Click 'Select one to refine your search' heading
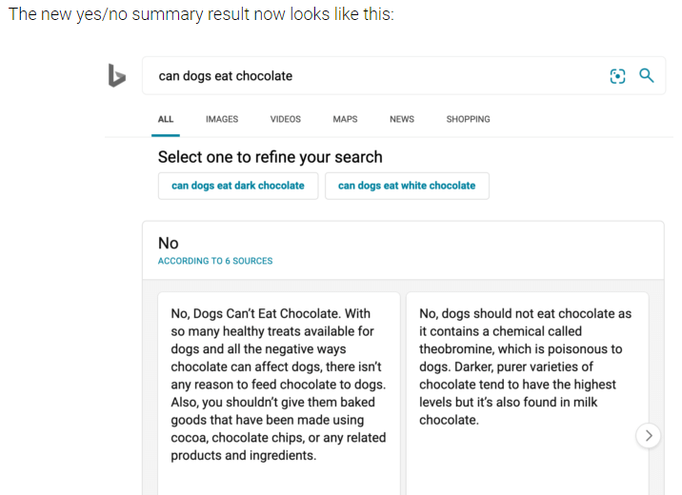 coord(271,157)
